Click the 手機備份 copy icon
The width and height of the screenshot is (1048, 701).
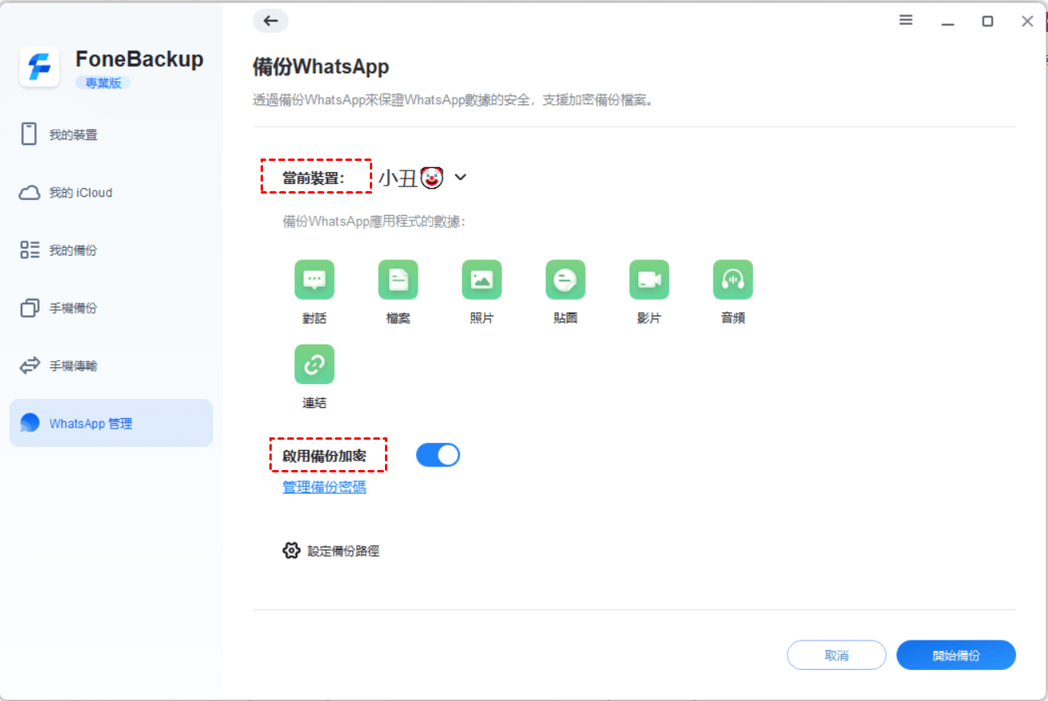[29, 308]
